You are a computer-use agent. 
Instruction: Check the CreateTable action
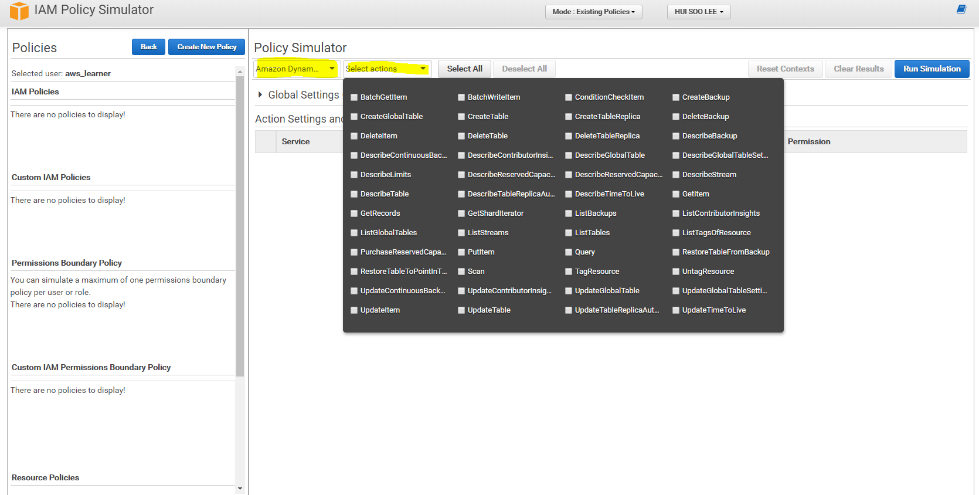tap(461, 117)
